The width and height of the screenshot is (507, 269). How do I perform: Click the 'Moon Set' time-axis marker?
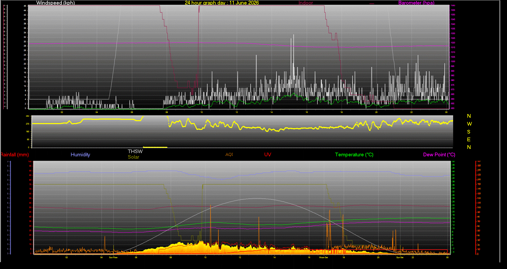pos(323,257)
